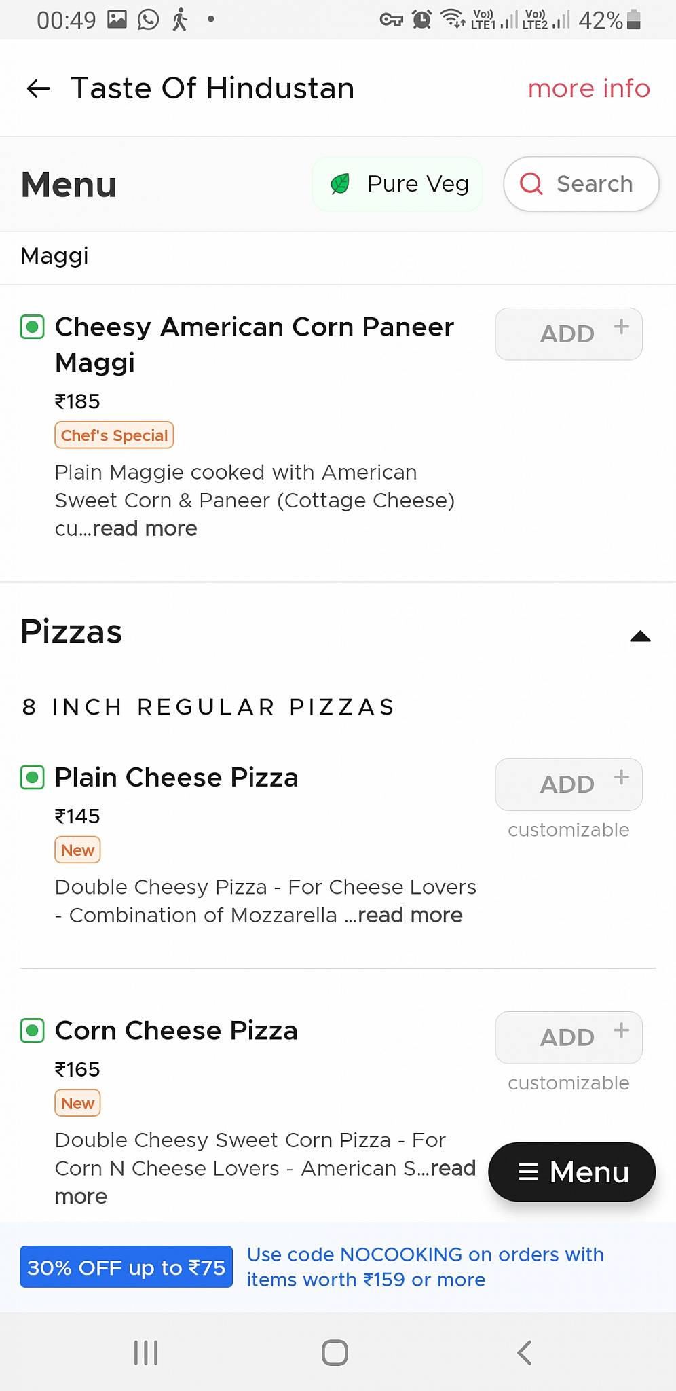Open recent apps from navigation bar
The height and width of the screenshot is (1391, 676).
[x=146, y=1352]
